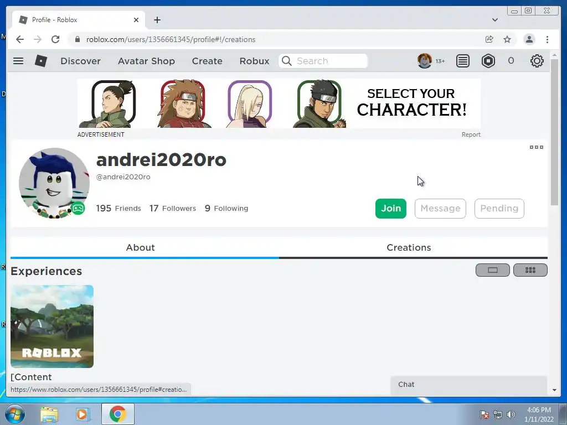The image size is (567, 425).
Task: Open the Create menu item
Action: (x=207, y=61)
